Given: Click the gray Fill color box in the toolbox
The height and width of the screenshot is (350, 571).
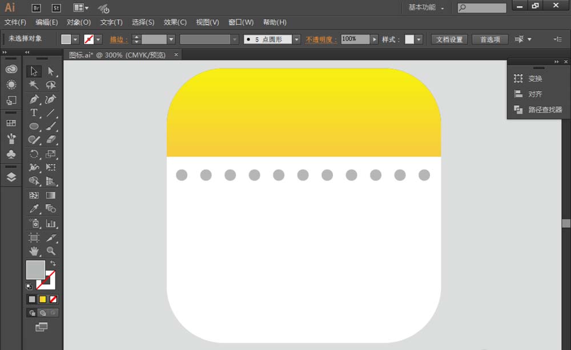Looking at the screenshot, I should 35,269.
